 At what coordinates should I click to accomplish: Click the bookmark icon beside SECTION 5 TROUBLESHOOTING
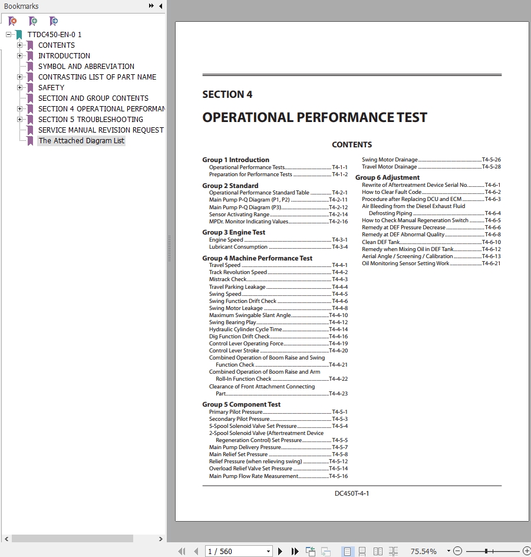click(x=30, y=119)
